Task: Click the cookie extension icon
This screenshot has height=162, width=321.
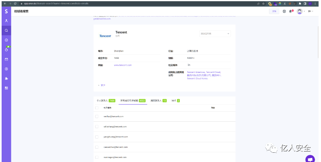Action: [290, 4]
